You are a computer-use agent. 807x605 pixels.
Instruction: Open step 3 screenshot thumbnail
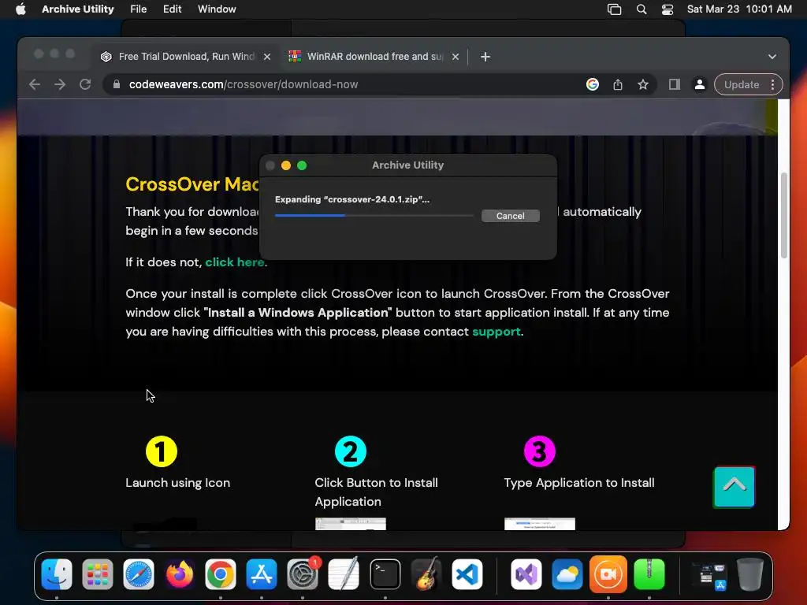(x=539, y=524)
